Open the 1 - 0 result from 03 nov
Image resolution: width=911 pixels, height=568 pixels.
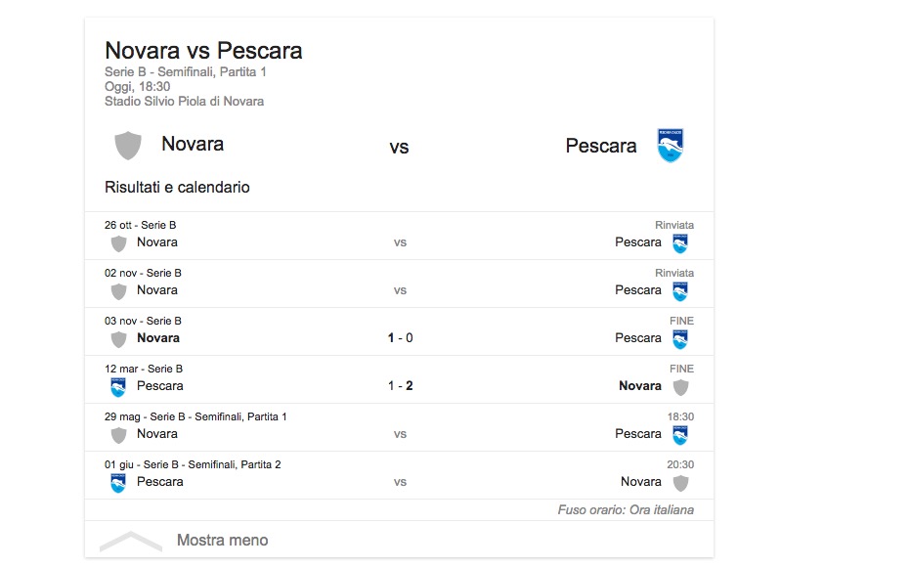coord(400,338)
